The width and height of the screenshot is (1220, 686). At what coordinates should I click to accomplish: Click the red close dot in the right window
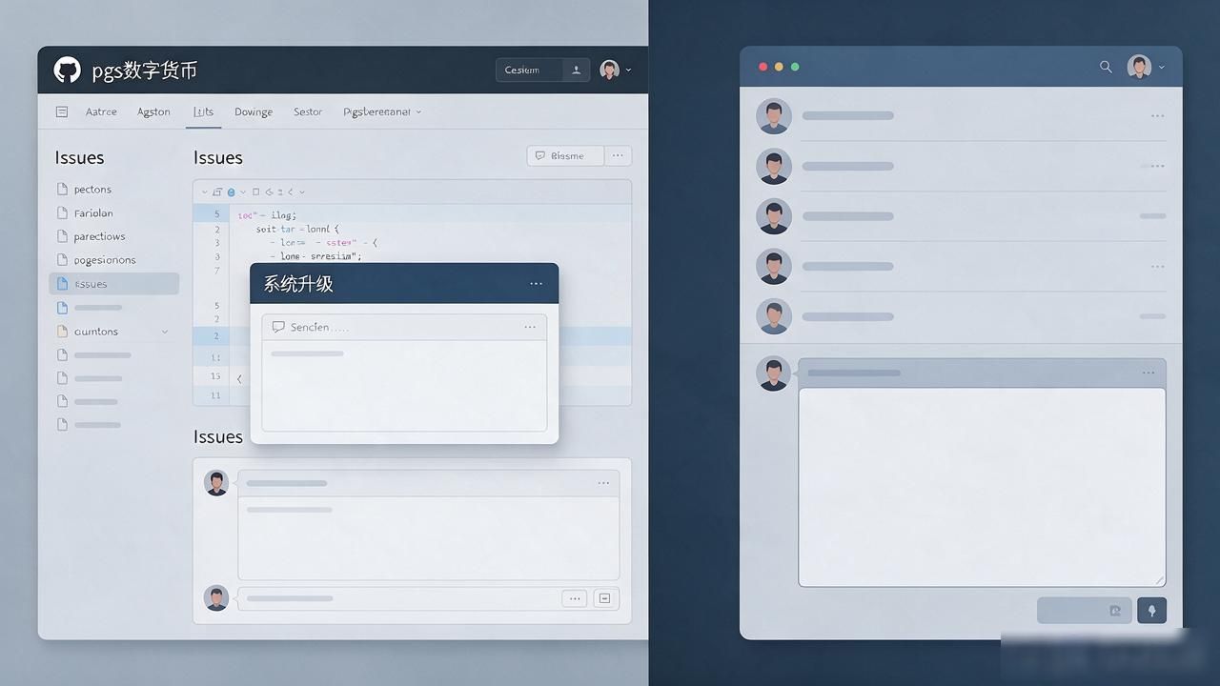pyautogui.click(x=762, y=67)
